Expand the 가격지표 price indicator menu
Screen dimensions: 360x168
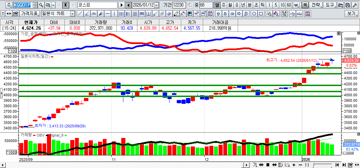[29, 14]
